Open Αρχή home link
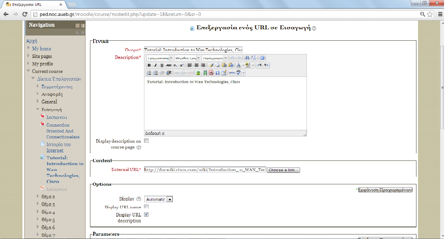The height and width of the screenshot is (239, 446). (32, 41)
